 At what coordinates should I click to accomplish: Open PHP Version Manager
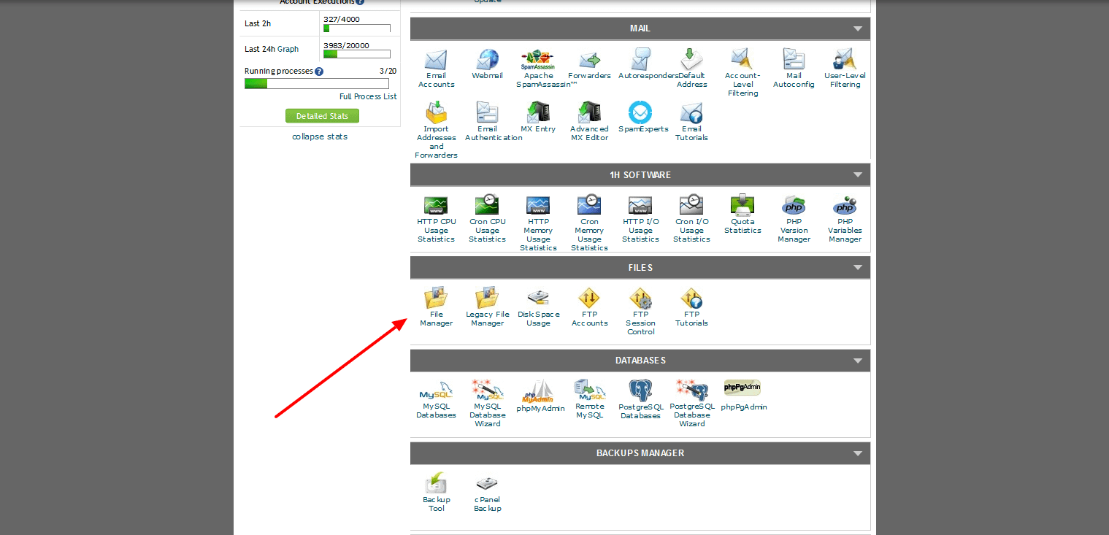pyautogui.click(x=794, y=219)
